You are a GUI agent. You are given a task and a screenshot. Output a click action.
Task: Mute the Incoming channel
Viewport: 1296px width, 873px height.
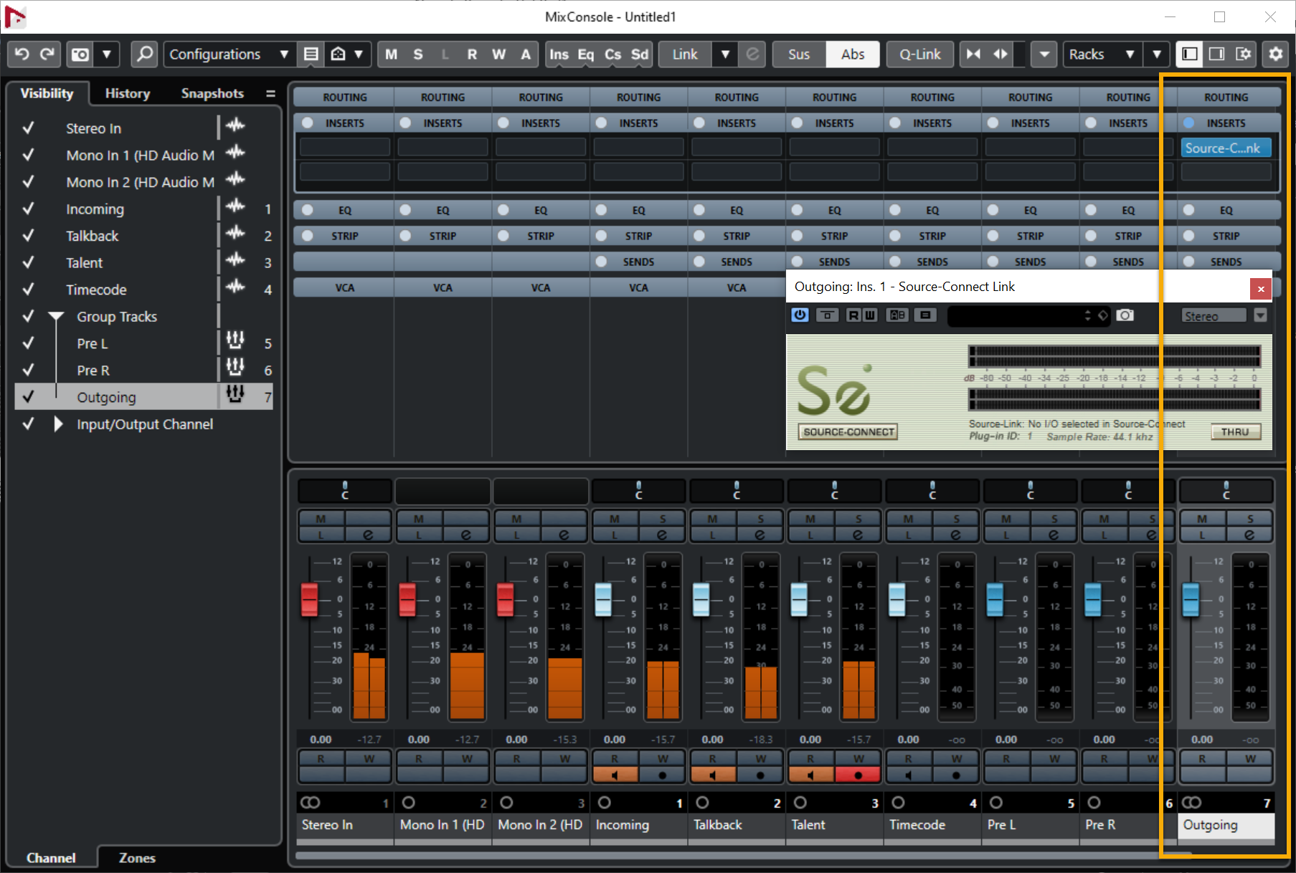[x=615, y=519]
